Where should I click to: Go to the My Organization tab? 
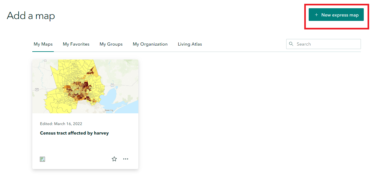150,44
